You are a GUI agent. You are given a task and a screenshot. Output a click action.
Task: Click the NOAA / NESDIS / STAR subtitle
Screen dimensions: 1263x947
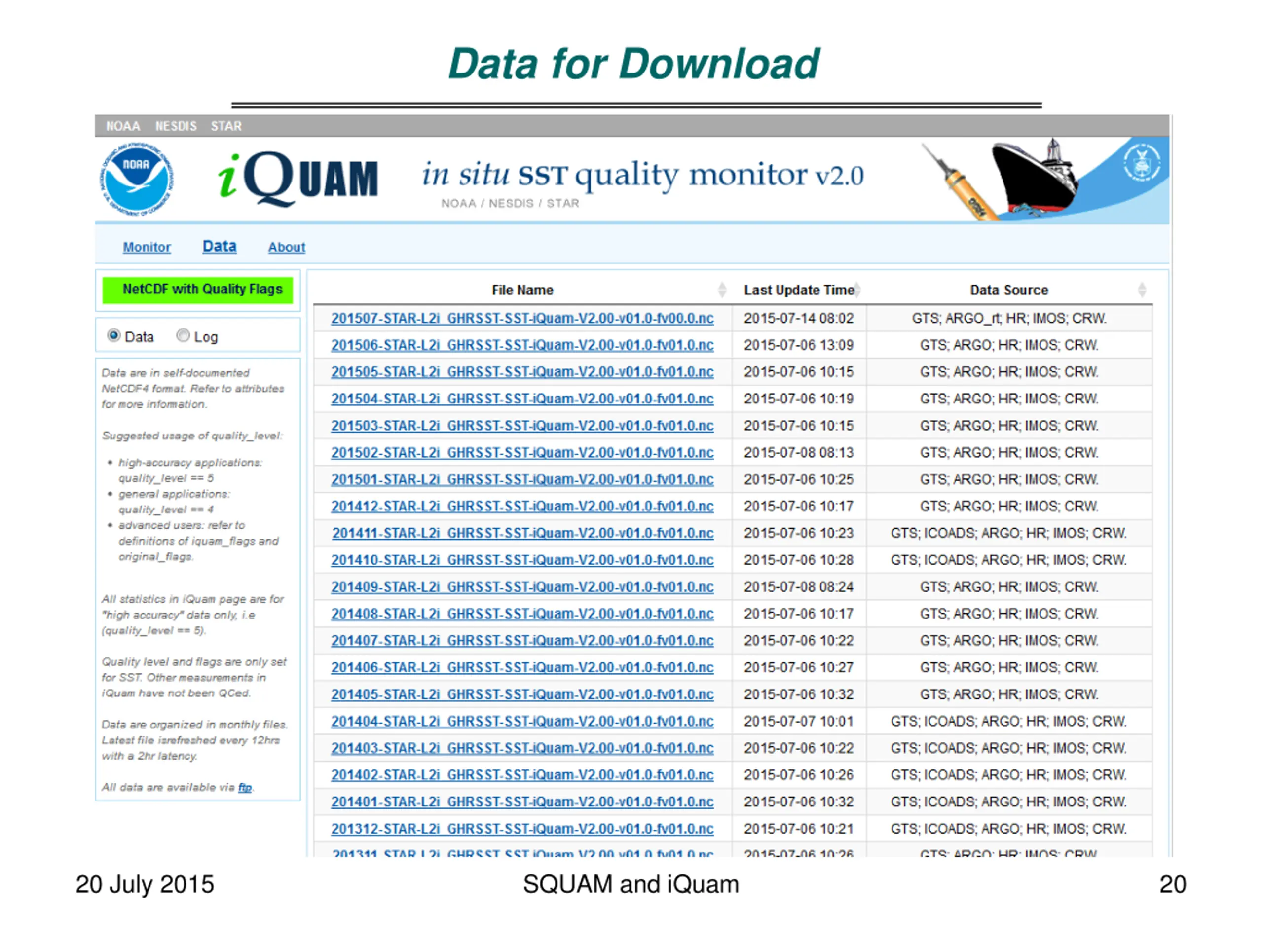tap(510, 203)
